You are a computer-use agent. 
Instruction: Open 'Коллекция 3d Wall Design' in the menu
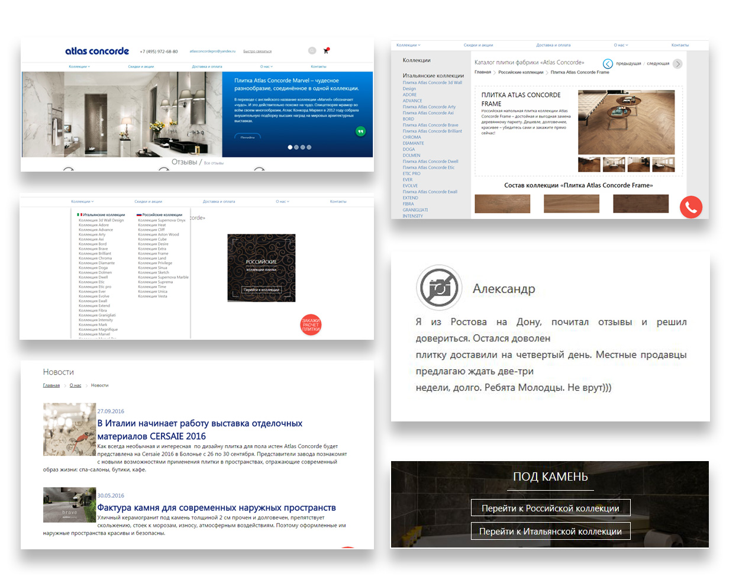pyautogui.click(x=101, y=220)
